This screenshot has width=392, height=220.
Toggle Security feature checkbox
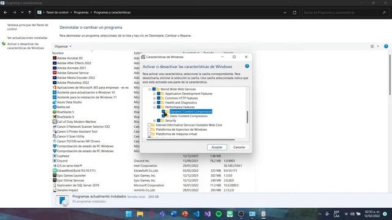[x=159, y=120]
